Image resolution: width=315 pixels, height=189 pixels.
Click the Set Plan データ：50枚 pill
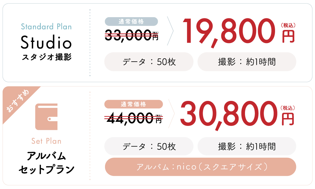[149, 146]
